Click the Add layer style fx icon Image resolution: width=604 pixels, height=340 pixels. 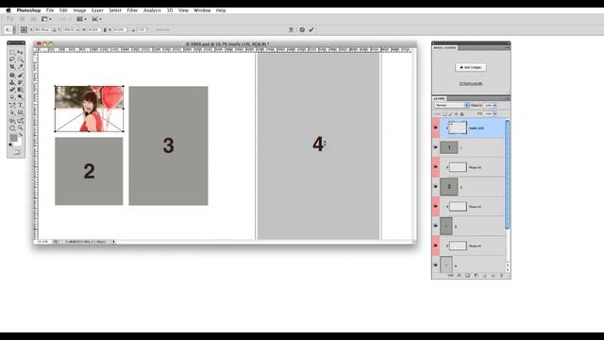pyautogui.click(x=459, y=276)
